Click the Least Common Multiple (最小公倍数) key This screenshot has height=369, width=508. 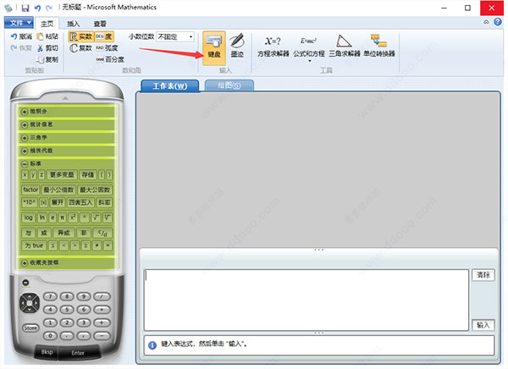click(x=58, y=190)
